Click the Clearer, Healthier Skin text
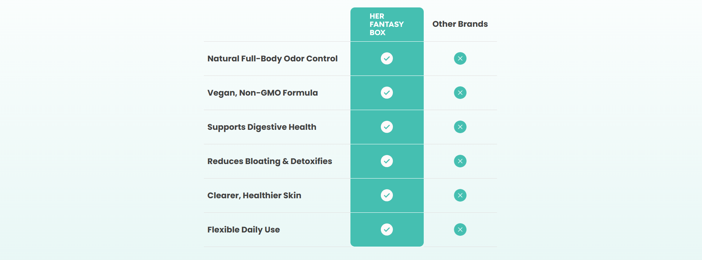This screenshot has height=260, width=702. click(254, 196)
